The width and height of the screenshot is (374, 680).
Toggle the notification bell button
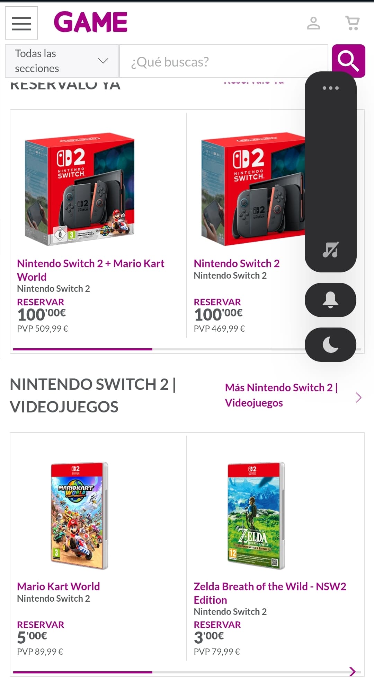tap(330, 300)
